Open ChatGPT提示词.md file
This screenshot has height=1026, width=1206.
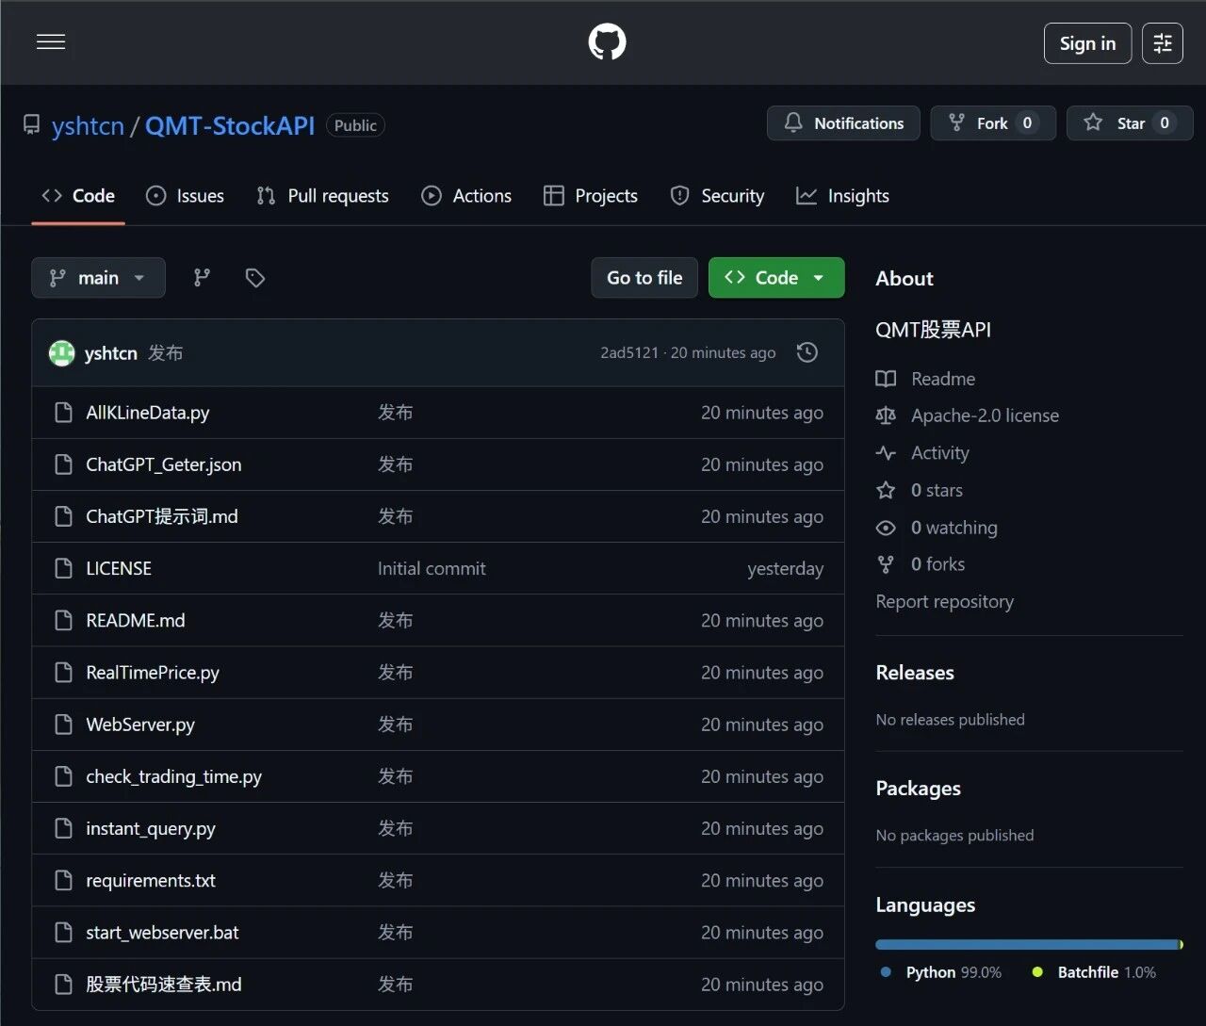[162, 516]
